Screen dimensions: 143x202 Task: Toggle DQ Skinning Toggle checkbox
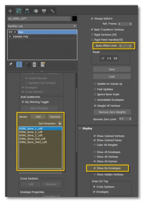pos(23,102)
